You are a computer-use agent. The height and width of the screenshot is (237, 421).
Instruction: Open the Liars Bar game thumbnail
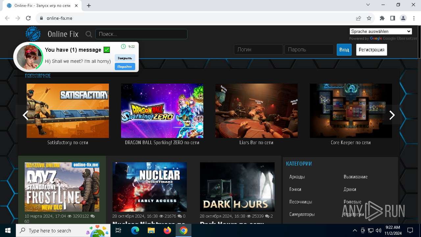(257, 111)
